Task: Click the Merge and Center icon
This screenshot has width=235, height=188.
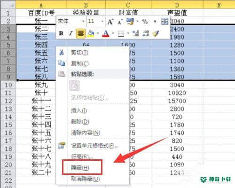Action: (164, 22)
